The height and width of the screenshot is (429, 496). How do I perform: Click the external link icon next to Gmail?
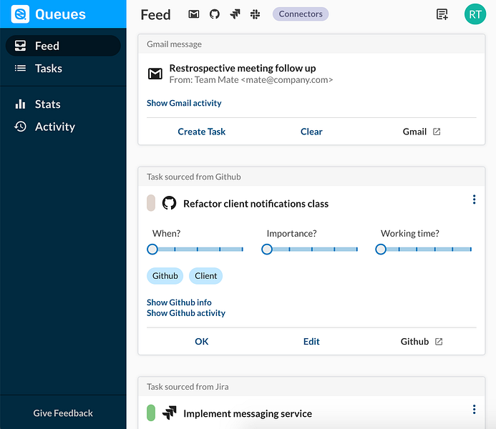click(x=437, y=132)
